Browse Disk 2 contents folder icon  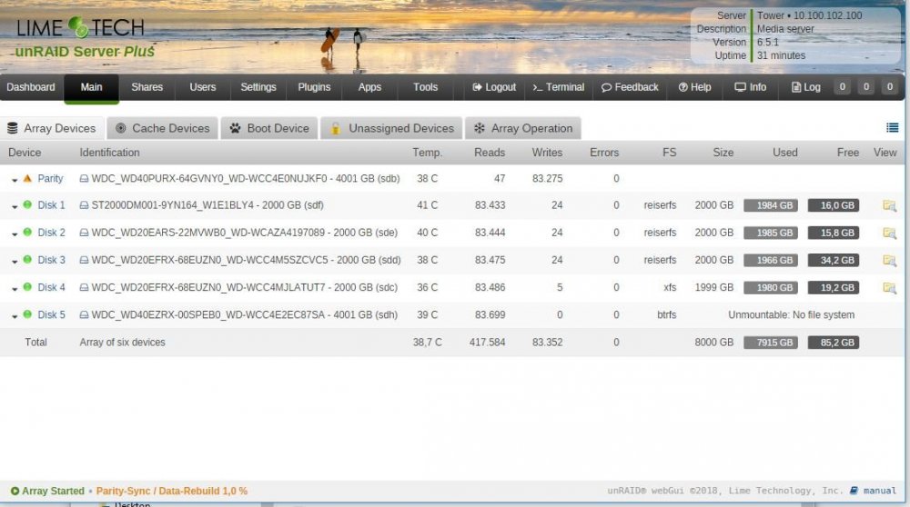click(x=889, y=233)
